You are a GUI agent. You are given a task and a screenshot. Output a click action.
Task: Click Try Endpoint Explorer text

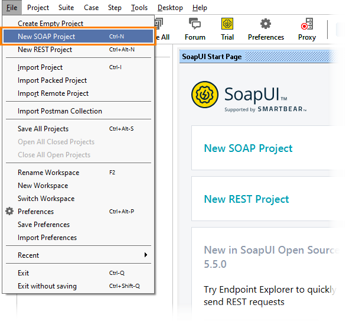[270, 296]
